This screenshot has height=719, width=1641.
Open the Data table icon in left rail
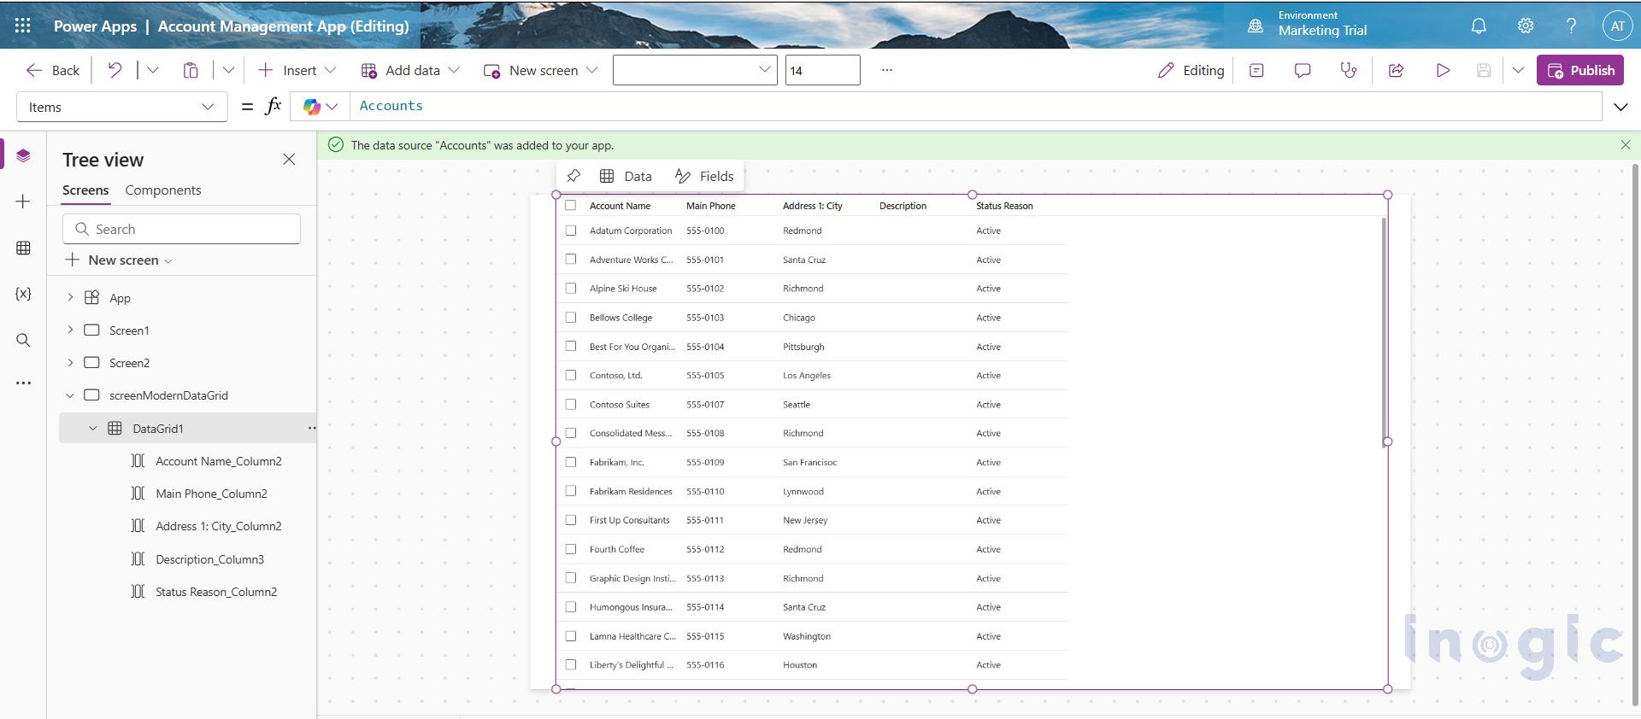point(23,248)
